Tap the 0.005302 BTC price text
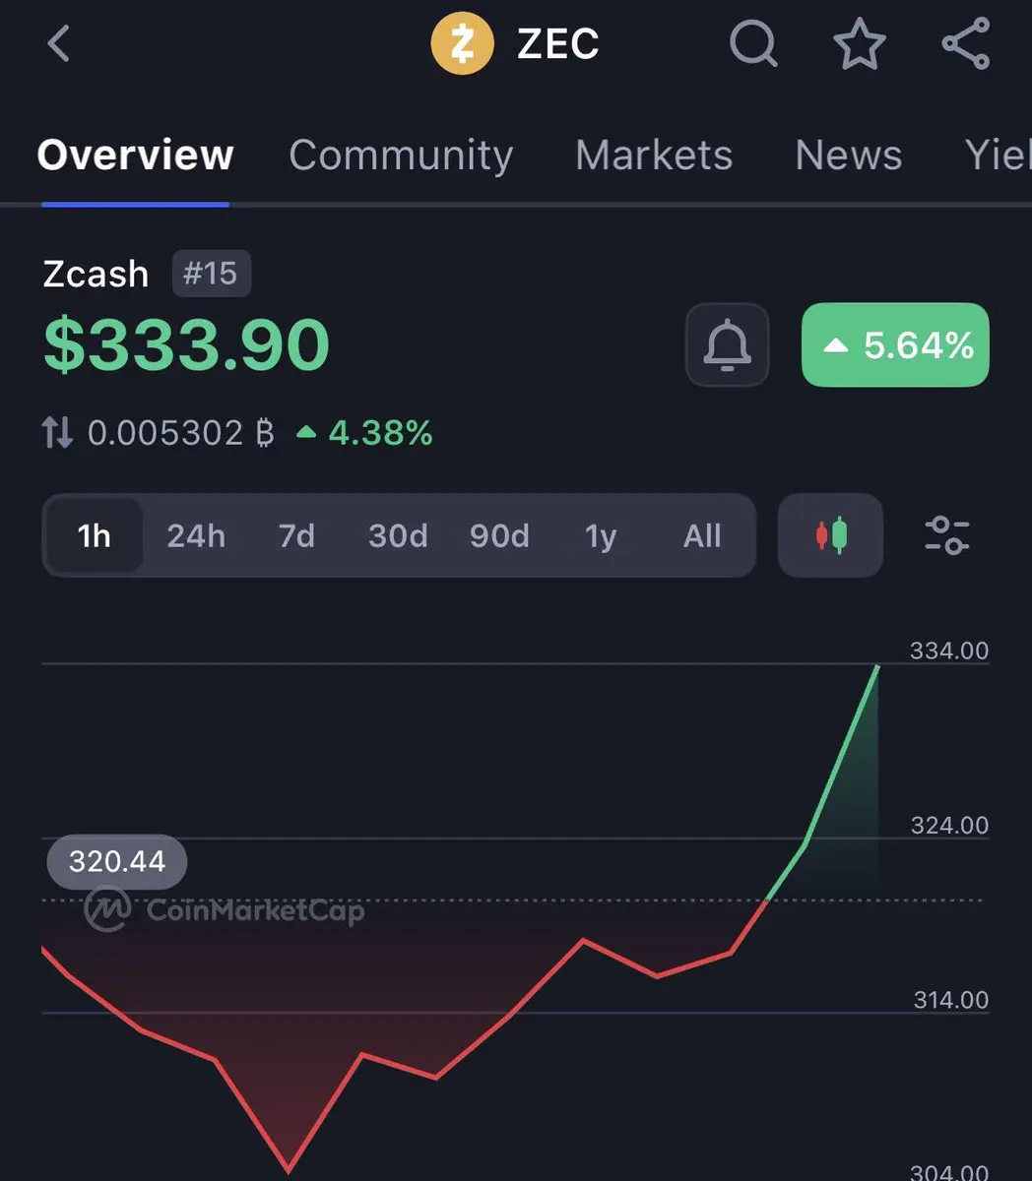 pyautogui.click(x=181, y=432)
